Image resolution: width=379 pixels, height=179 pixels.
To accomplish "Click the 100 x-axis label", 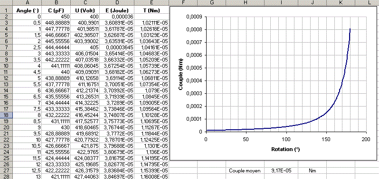I will pyautogui.click(x=286, y=140).
